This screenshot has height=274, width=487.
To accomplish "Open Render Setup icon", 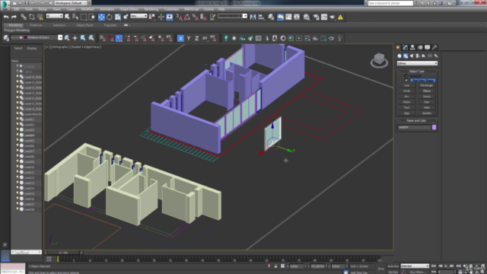I will (x=316, y=17).
